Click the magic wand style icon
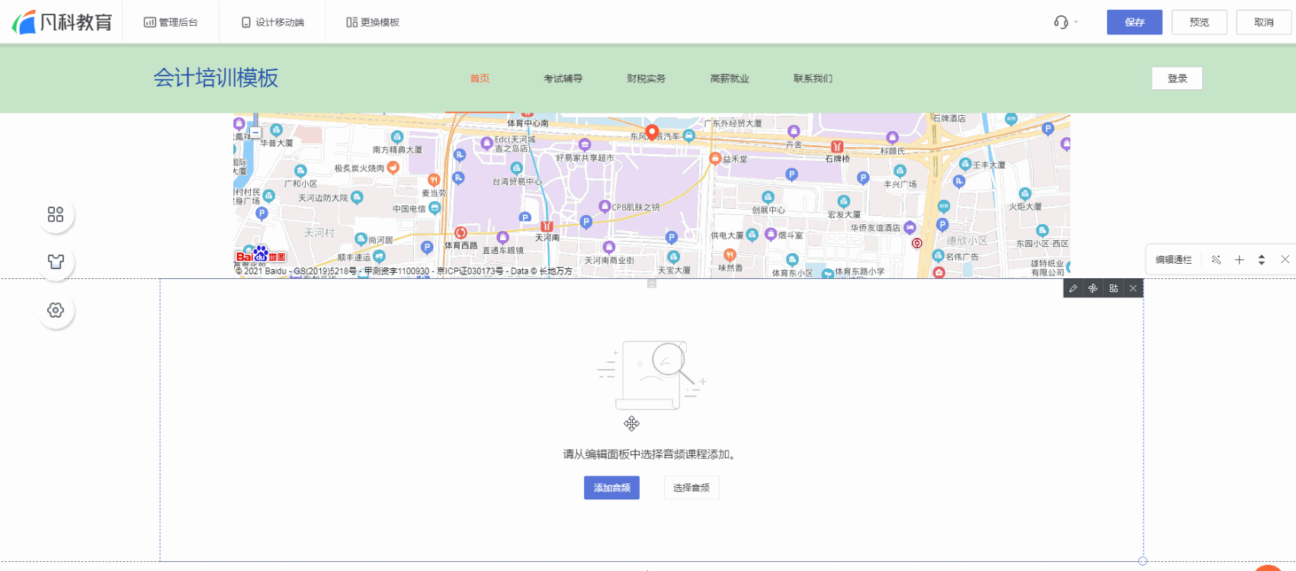The image size is (1296, 571). [1216, 260]
